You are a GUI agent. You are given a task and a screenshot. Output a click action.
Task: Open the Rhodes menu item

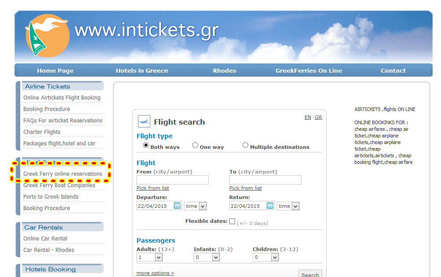[224, 70]
